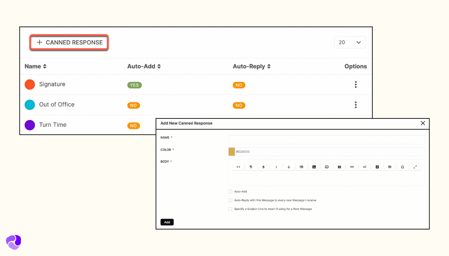
Task: Click the strikethrough formatting icon
Action: coord(289,167)
